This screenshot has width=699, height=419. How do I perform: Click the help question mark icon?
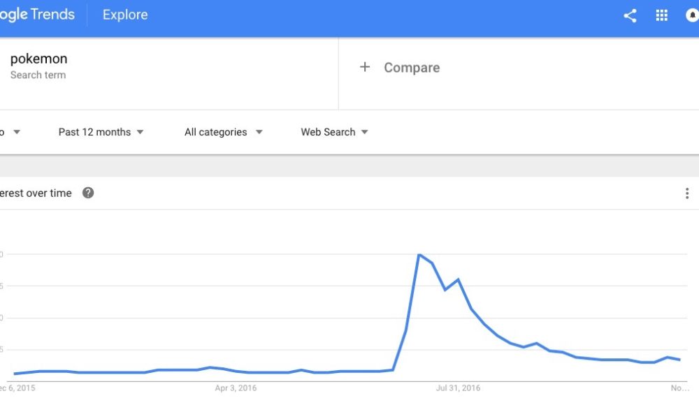88,193
